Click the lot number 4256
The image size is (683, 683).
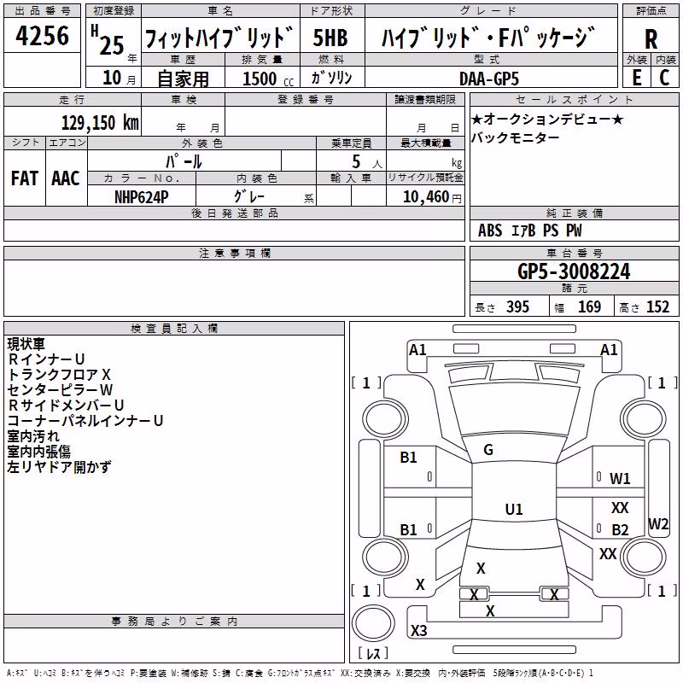(x=42, y=36)
